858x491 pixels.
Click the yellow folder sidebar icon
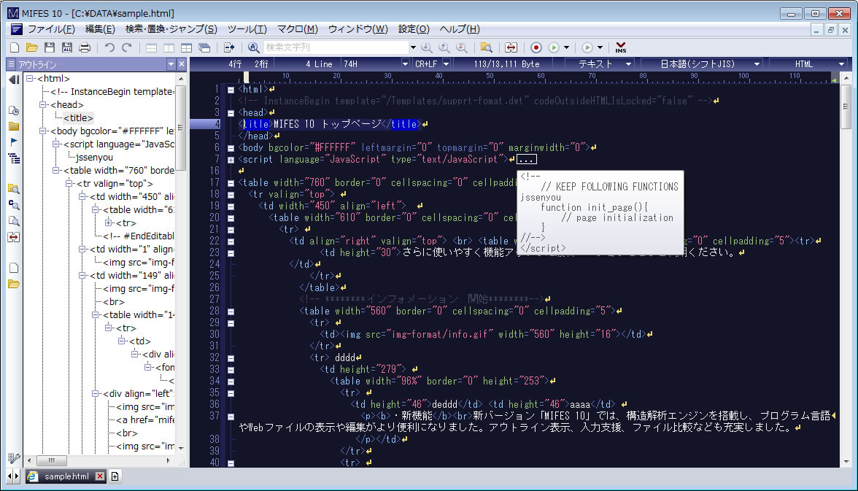tap(14, 126)
